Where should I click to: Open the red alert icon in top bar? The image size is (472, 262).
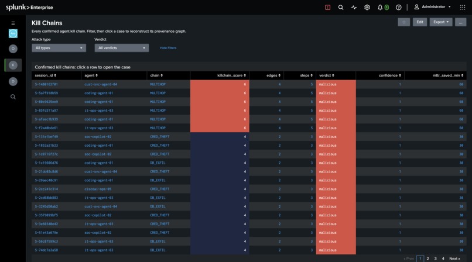pyautogui.click(x=327, y=7)
